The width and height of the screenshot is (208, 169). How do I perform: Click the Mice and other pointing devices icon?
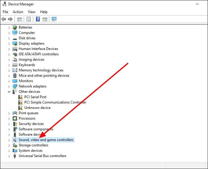click(x=15, y=76)
